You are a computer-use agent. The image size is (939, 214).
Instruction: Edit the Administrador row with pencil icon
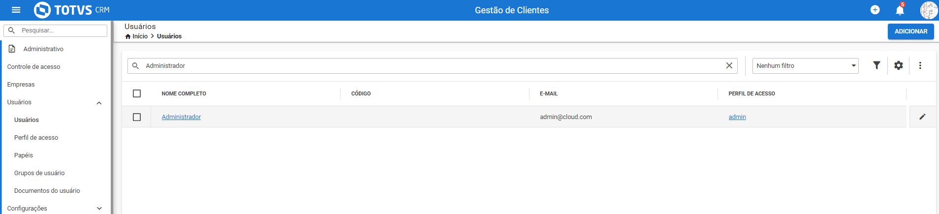pos(922,117)
